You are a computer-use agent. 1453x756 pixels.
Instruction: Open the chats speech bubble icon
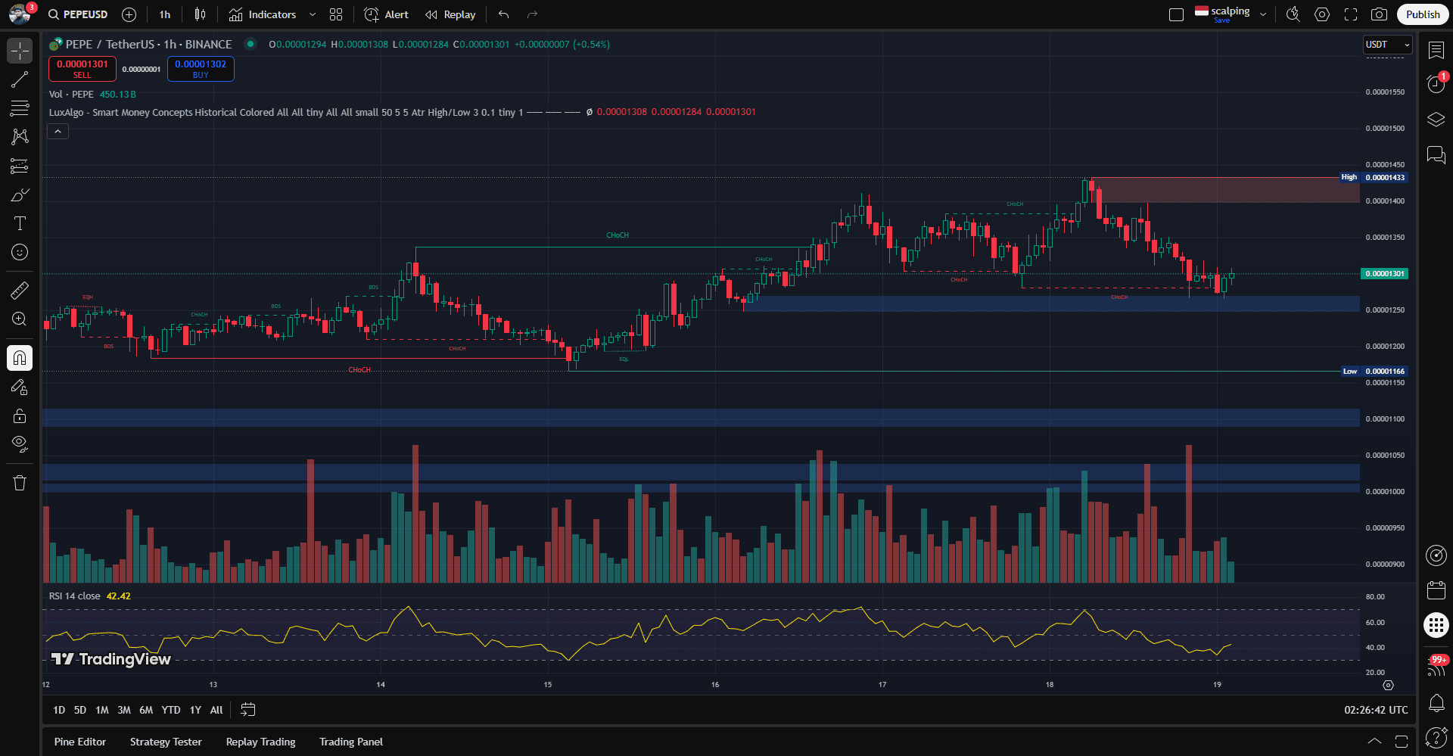(1436, 155)
